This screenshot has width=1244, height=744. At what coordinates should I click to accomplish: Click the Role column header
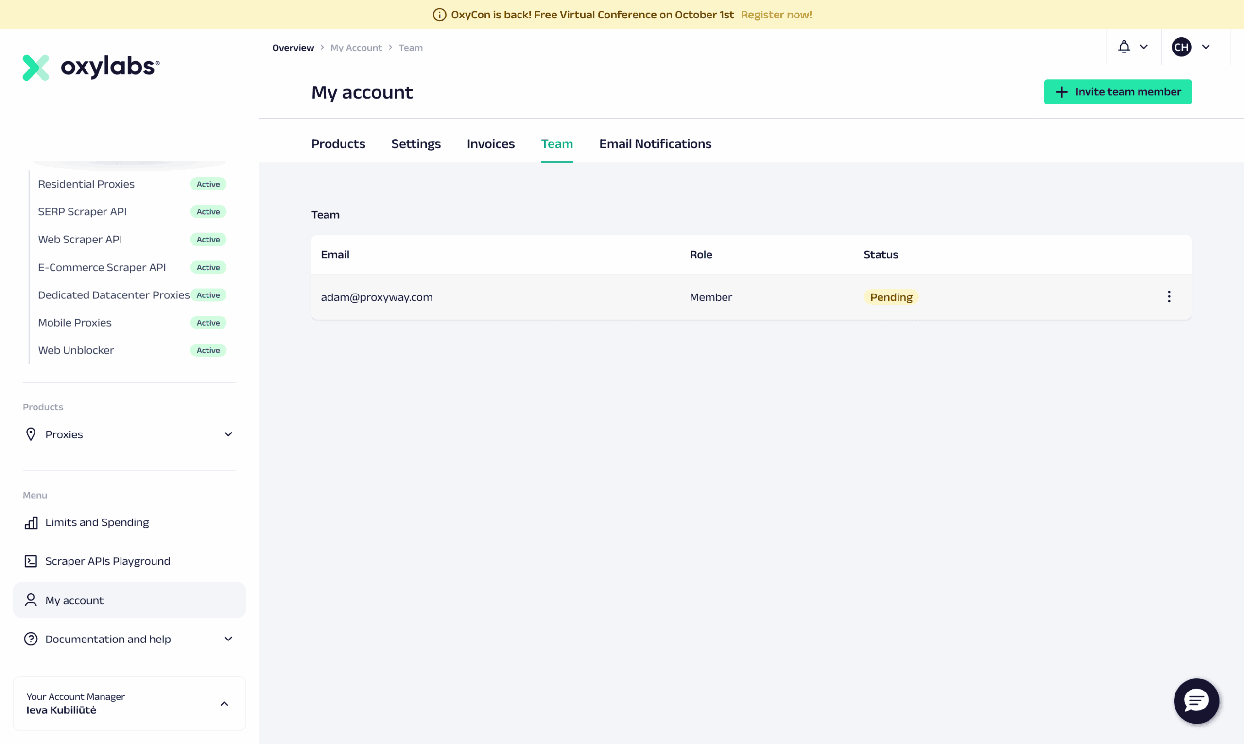click(x=701, y=254)
